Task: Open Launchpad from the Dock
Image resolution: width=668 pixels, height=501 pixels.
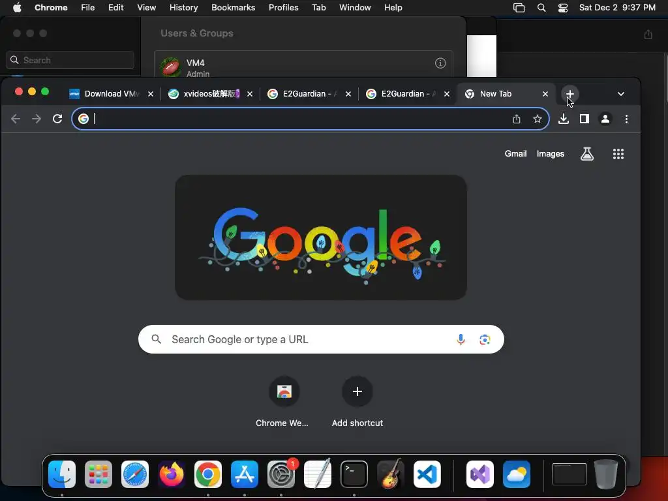Action: coord(99,474)
